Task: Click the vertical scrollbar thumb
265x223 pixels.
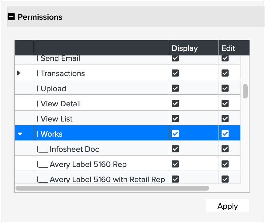Action: [245, 91]
